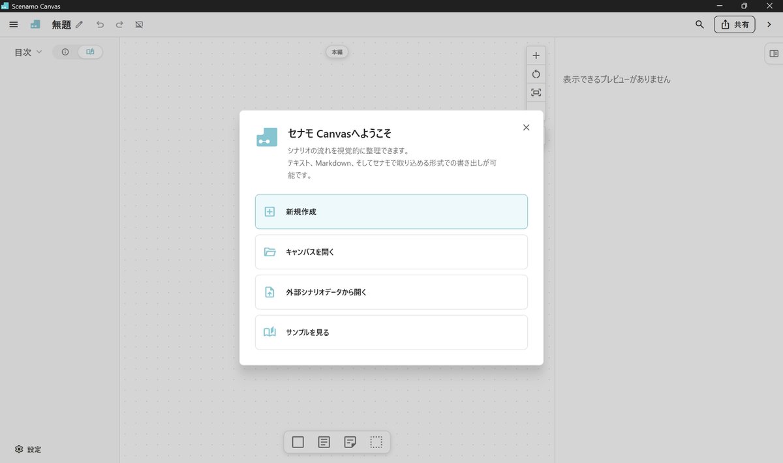This screenshot has height=463, width=783.
Task: Redo the last action
Action: 119,24
